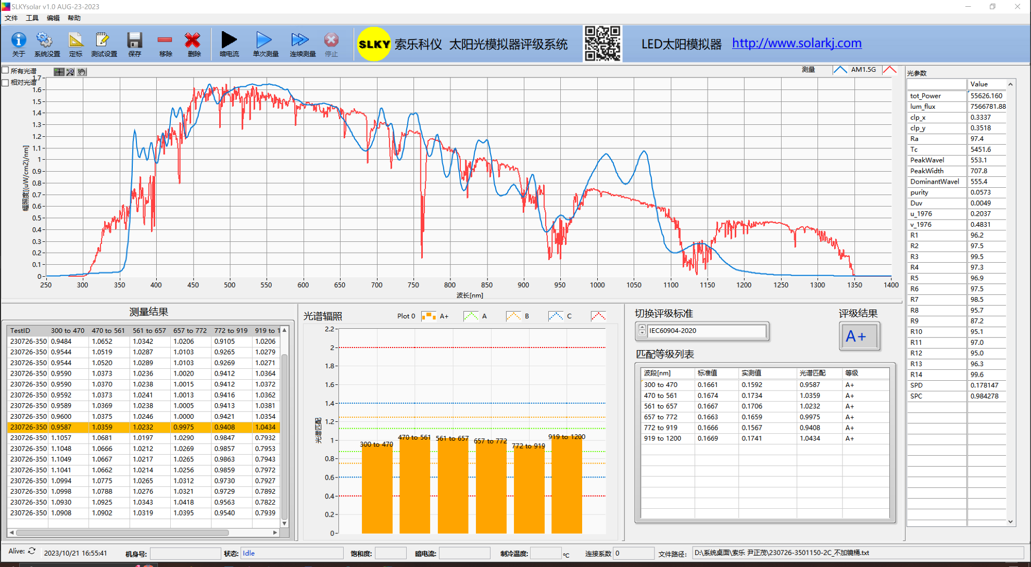Open 系统设置 system settings gear
This screenshot has height=567, width=1031.
(x=45, y=41)
